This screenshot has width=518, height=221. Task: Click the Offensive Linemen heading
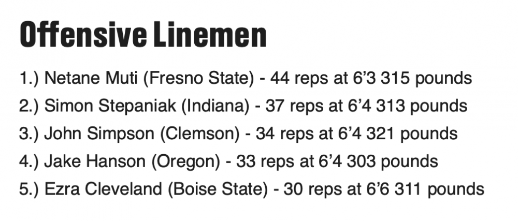(x=143, y=35)
